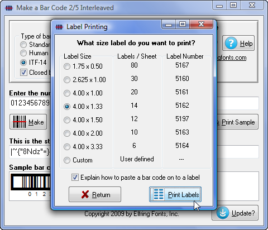Viewport: 268px width, 230px height.
Task: Click the blue download arrow Update icon
Action: 223,213
